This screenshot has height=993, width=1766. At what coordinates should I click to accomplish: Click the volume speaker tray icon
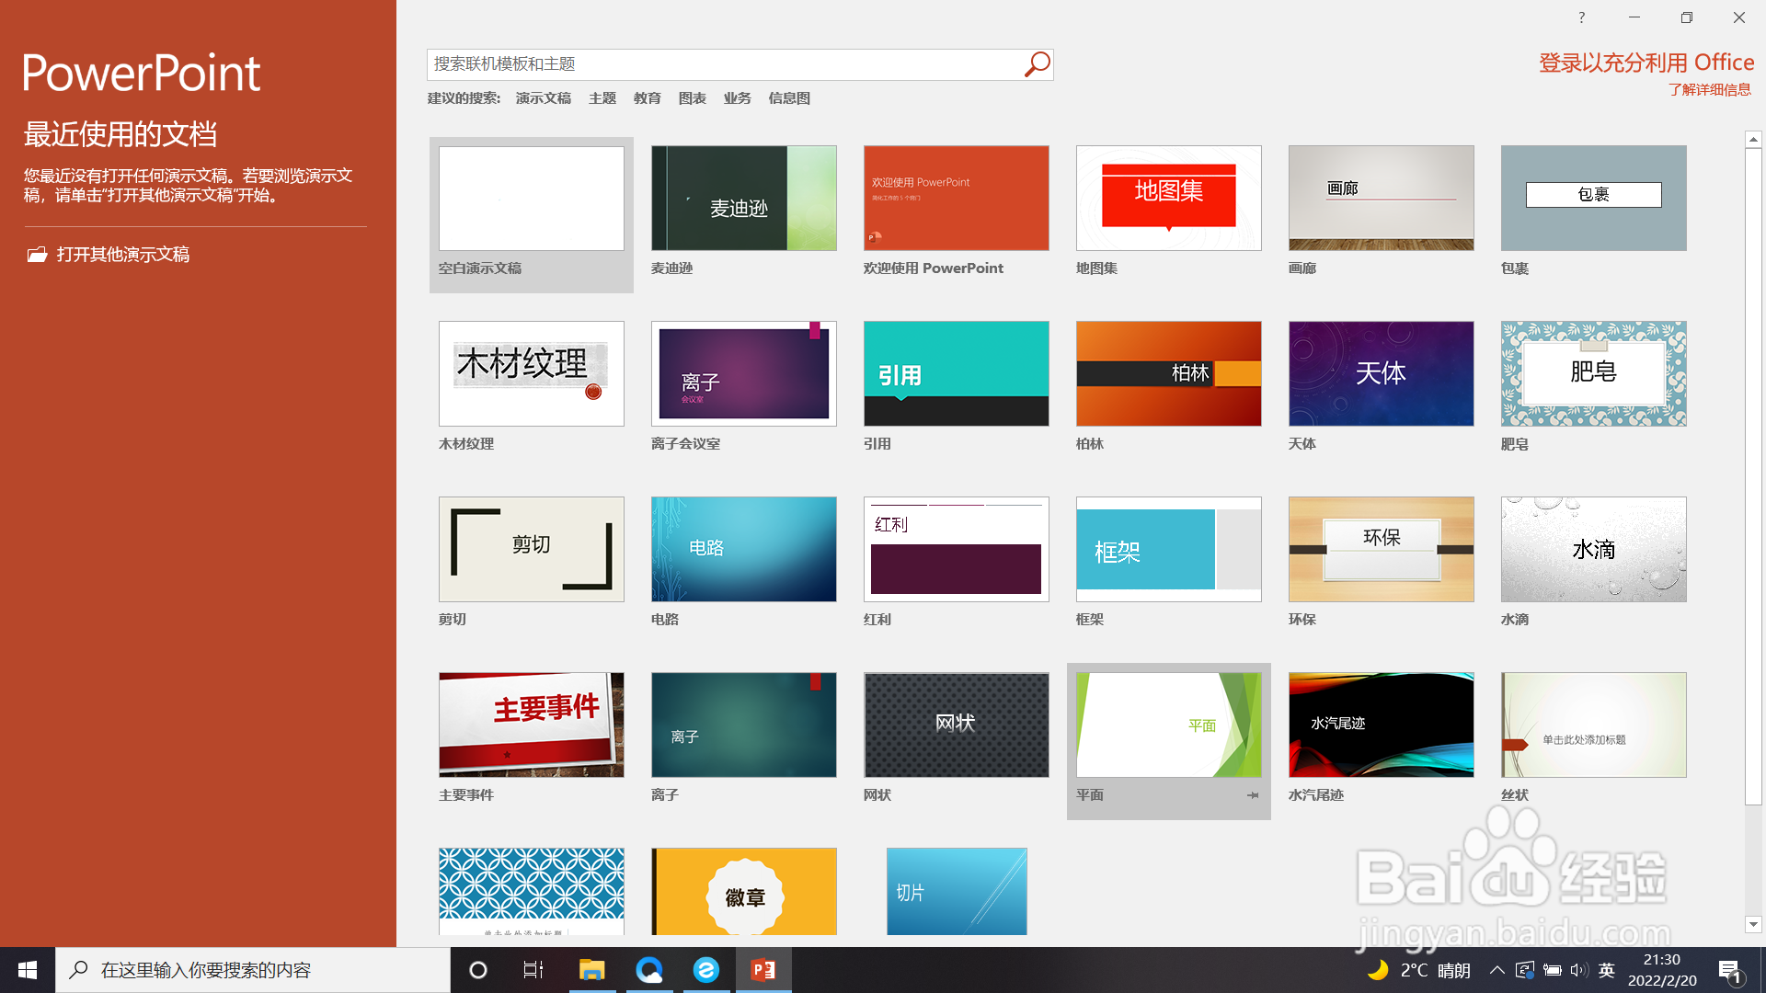click(1579, 970)
